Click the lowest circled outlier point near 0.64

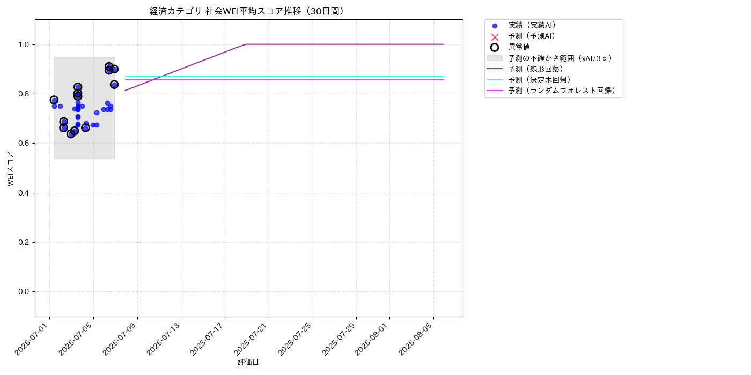tap(71, 134)
